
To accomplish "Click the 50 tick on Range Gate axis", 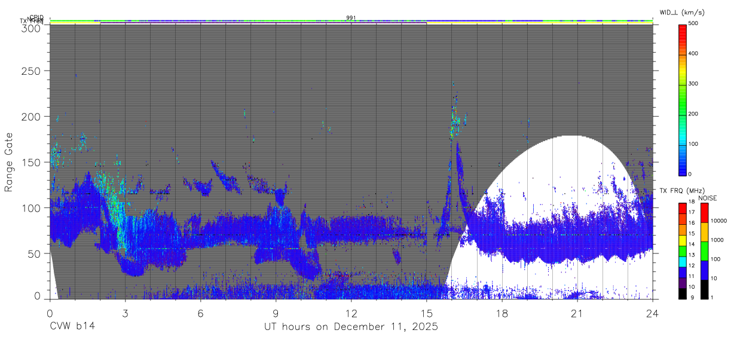I will pos(35,254).
